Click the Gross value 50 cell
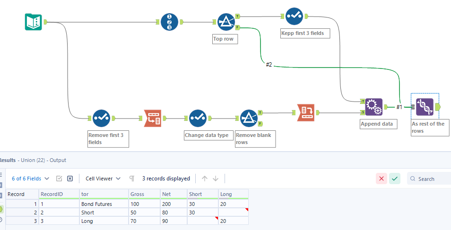 [144, 213]
